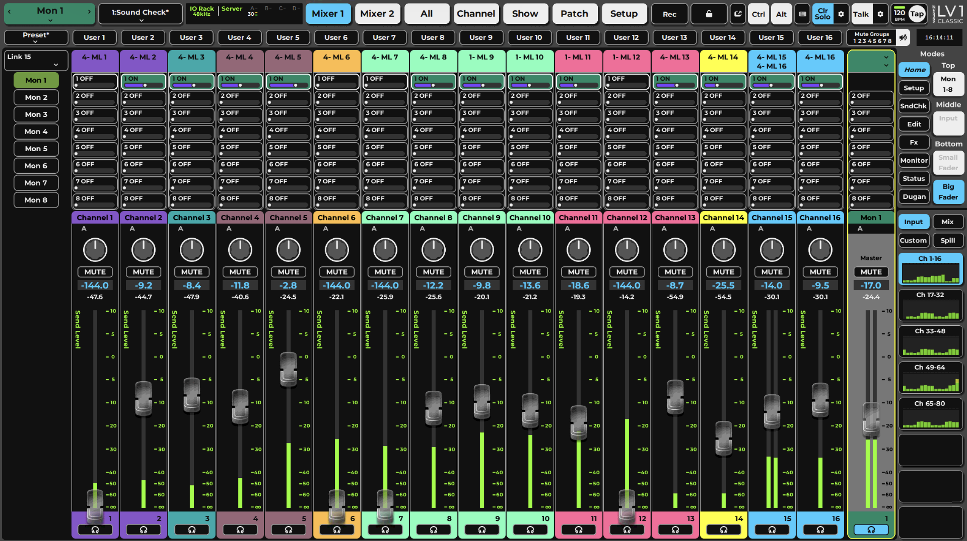Open the 1:Sound Check scene dropdown
The height and width of the screenshot is (541, 967).
click(x=141, y=14)
